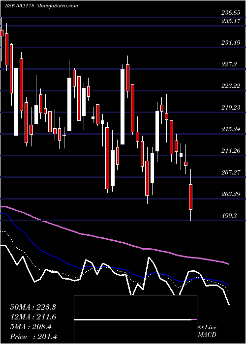Click the 12MA : 211.6 readout
The width and height of the screenshot is (246, 344).
coord(33,317)
